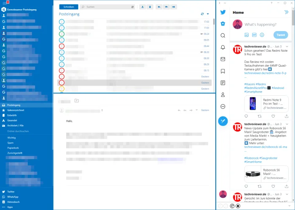Click the move-to-folder icon above the email
Image resolution: width=295 pixels, height=210 pixels.
[x=77, y=101]
